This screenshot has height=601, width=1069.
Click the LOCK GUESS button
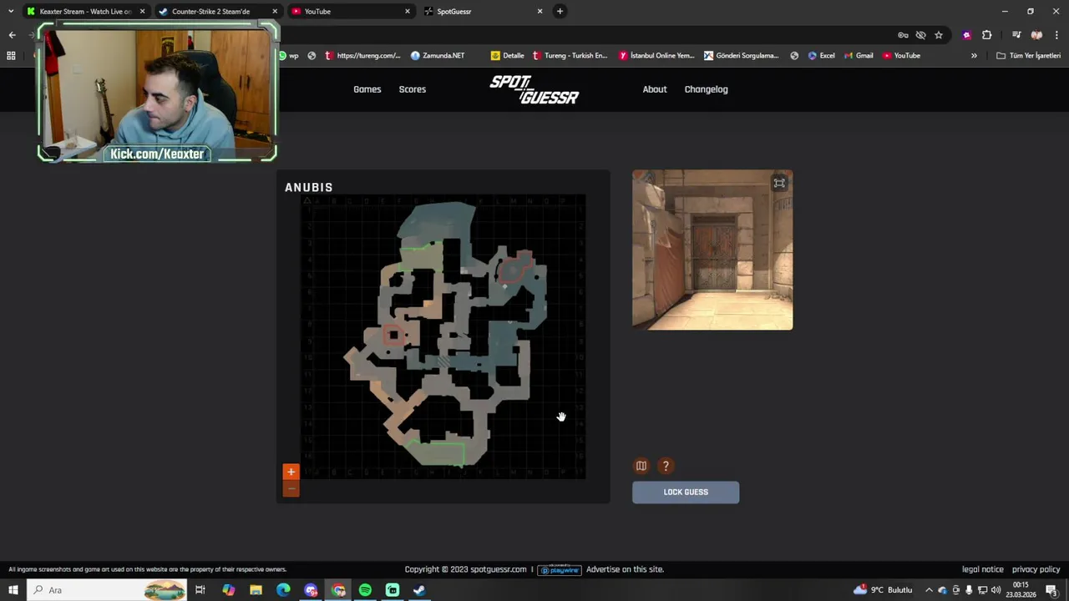pyautogui.click(x=686, y=492)
